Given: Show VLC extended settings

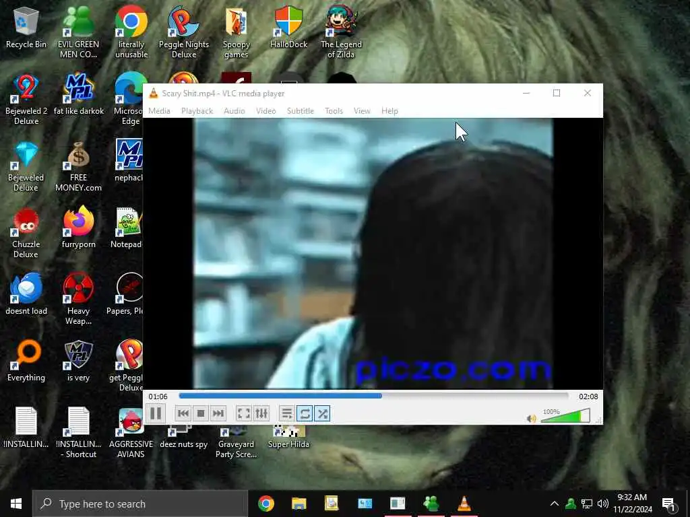Looking at the screenshot, I should click(261, 413).
